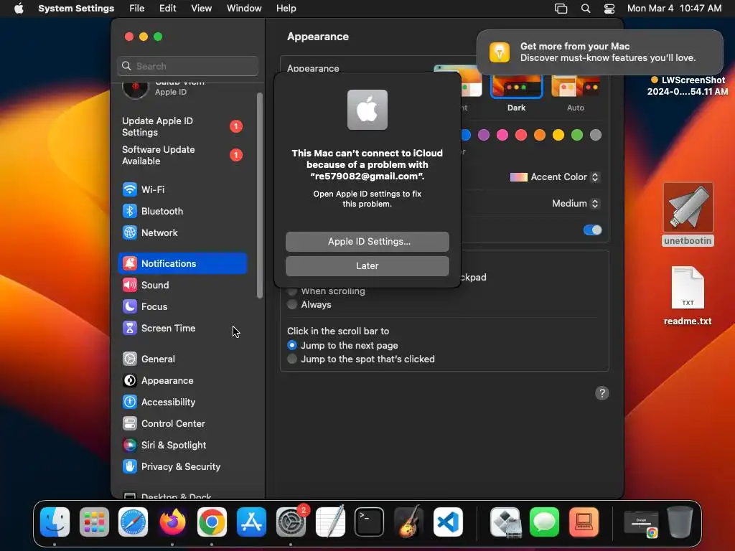Open Accessibility in sidebar

point(182,402)
